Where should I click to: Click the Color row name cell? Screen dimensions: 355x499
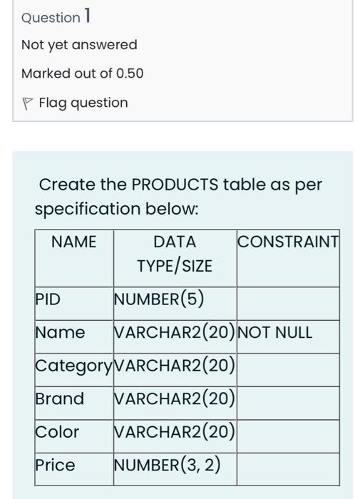74,436
